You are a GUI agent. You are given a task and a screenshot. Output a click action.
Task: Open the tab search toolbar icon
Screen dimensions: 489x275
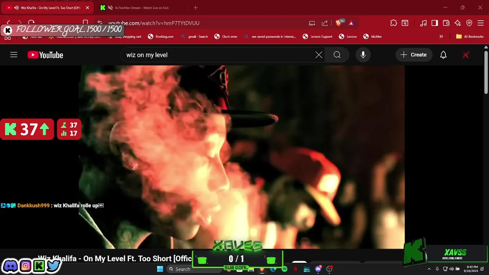[405, 23]
